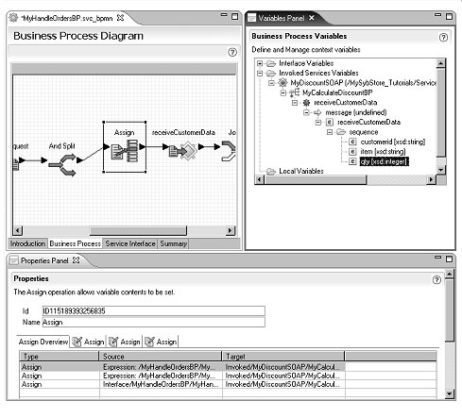Collapse the message (undefined) node
462x418 pixels.
tap(306, 112)
